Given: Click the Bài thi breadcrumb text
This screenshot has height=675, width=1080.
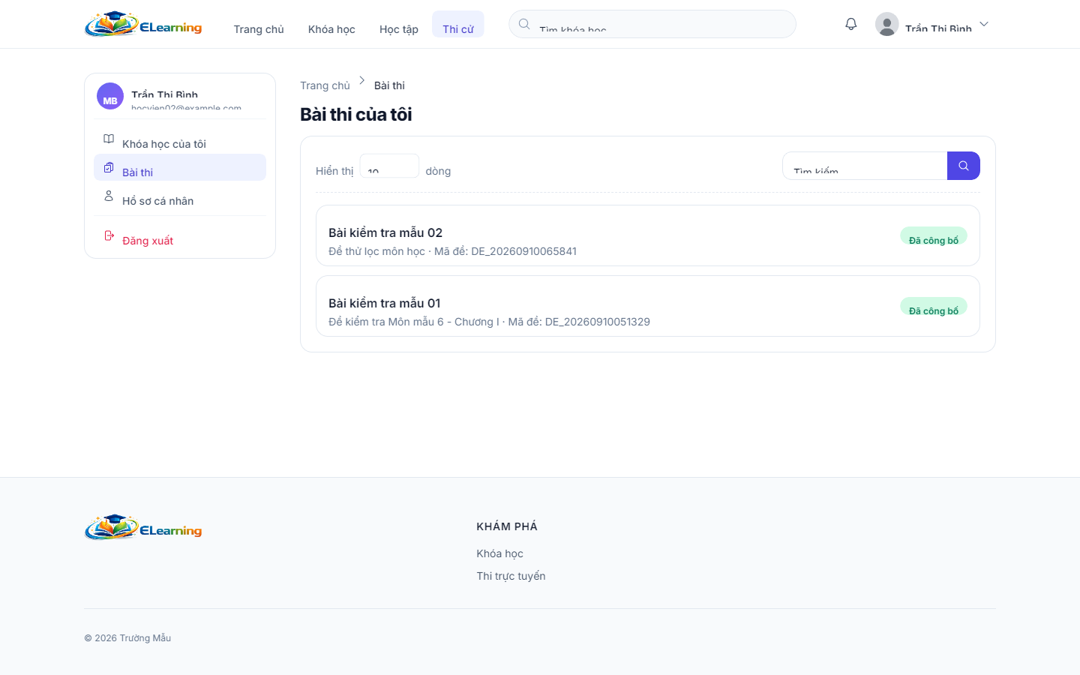Looking at the screenshot, I should (x=389, y=85).
